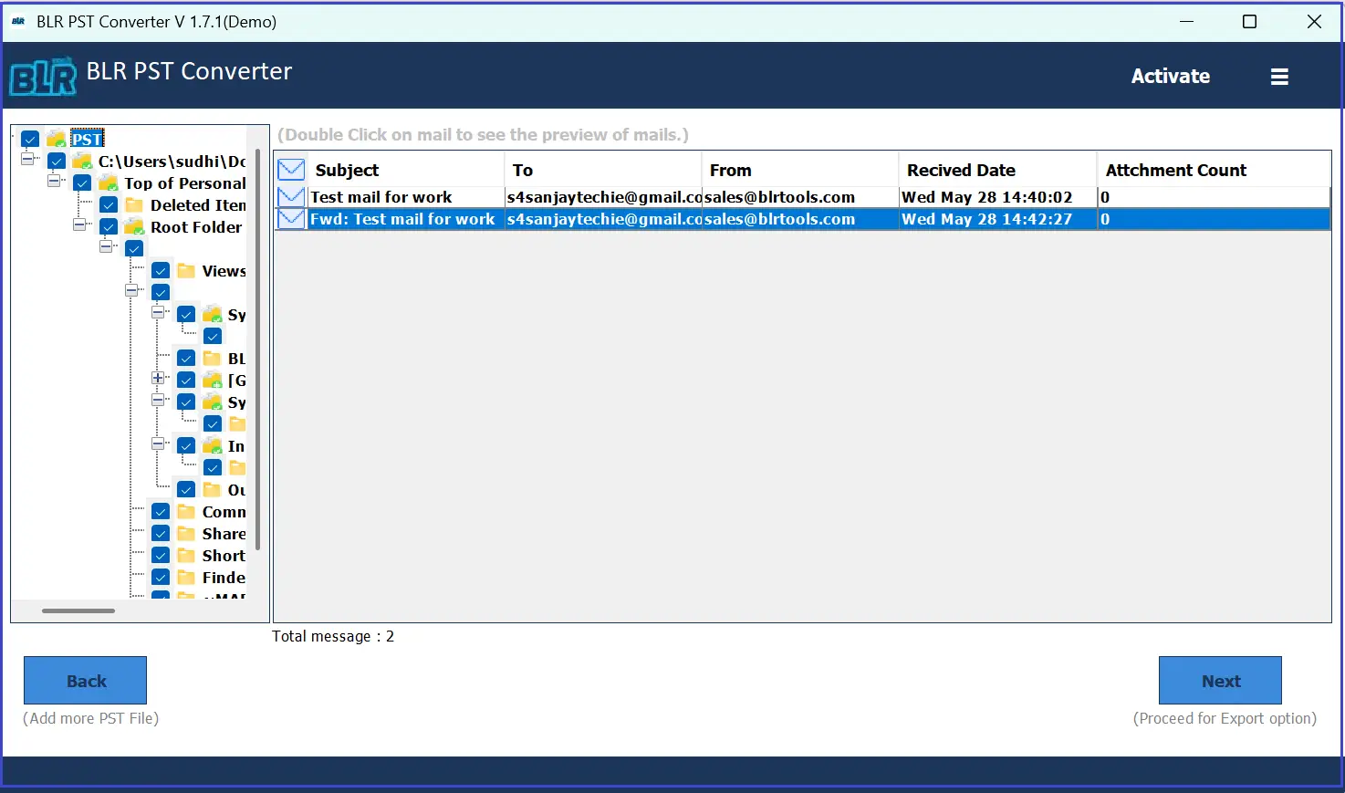
Task: Click the Root Folder icon in the tree
Action: tap(132, 227)
